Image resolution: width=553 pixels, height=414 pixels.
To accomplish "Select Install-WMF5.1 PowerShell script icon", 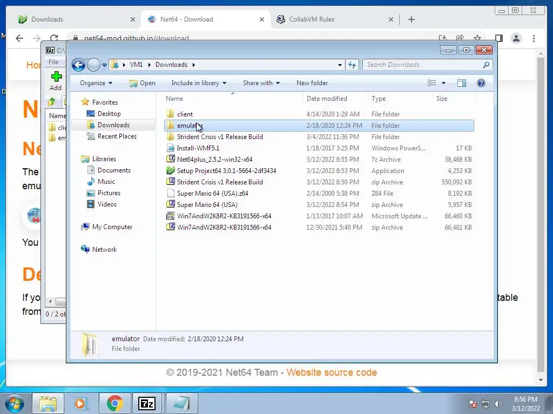I will [170, 148].
